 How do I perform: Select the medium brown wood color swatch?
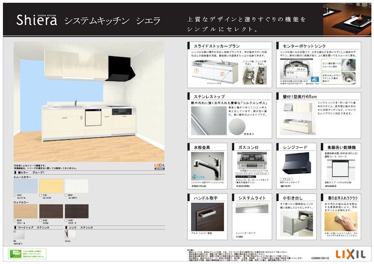pyautogui.click(x=51, y=211)
